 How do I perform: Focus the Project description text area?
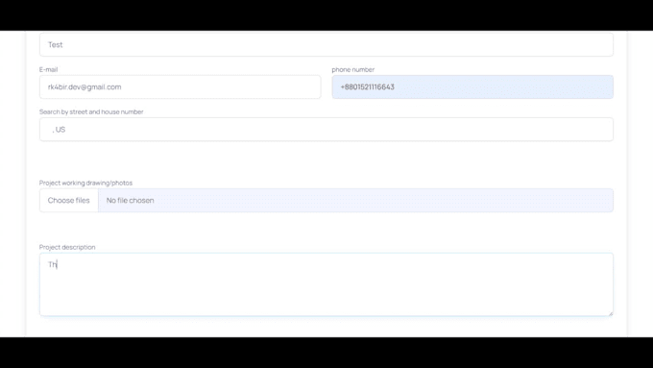(x=326, y=284)
